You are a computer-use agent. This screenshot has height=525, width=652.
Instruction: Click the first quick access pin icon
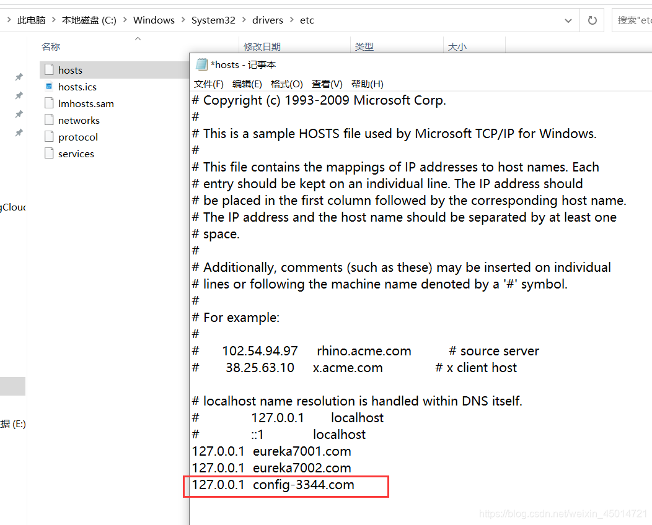click(x=19, y=77)
